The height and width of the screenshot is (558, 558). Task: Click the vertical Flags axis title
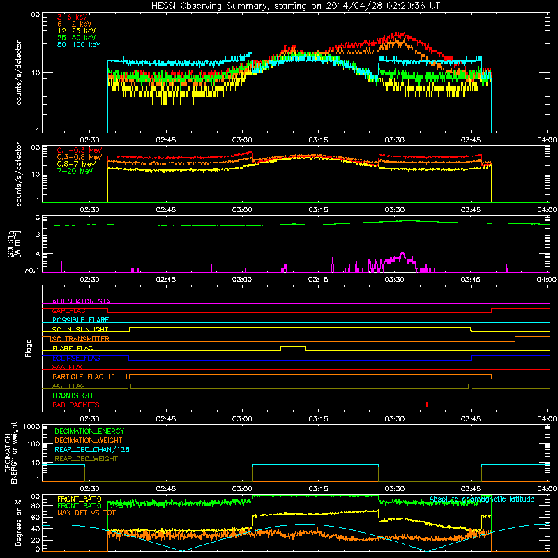pos(29,348)
